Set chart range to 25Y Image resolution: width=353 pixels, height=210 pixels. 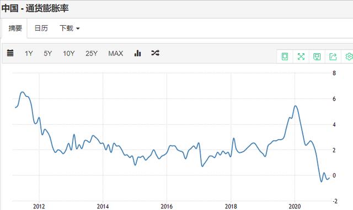pyautogui.click(x=92, y=53)
